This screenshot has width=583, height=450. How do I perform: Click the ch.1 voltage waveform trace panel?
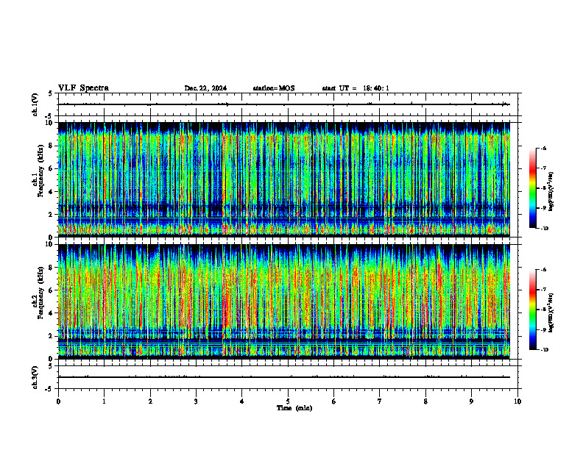289,104
